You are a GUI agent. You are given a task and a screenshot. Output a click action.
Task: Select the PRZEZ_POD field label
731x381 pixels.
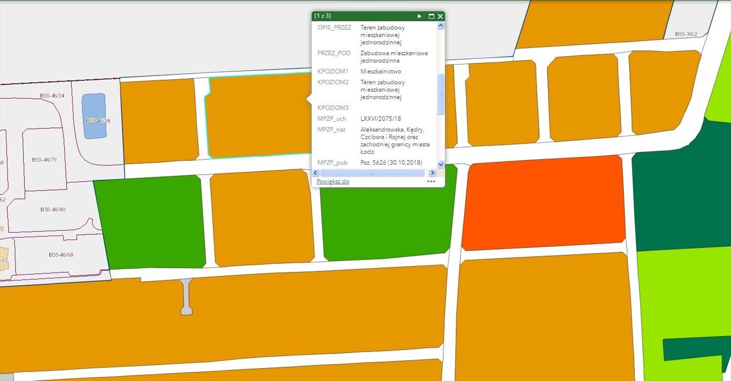(x=334, y=53)
